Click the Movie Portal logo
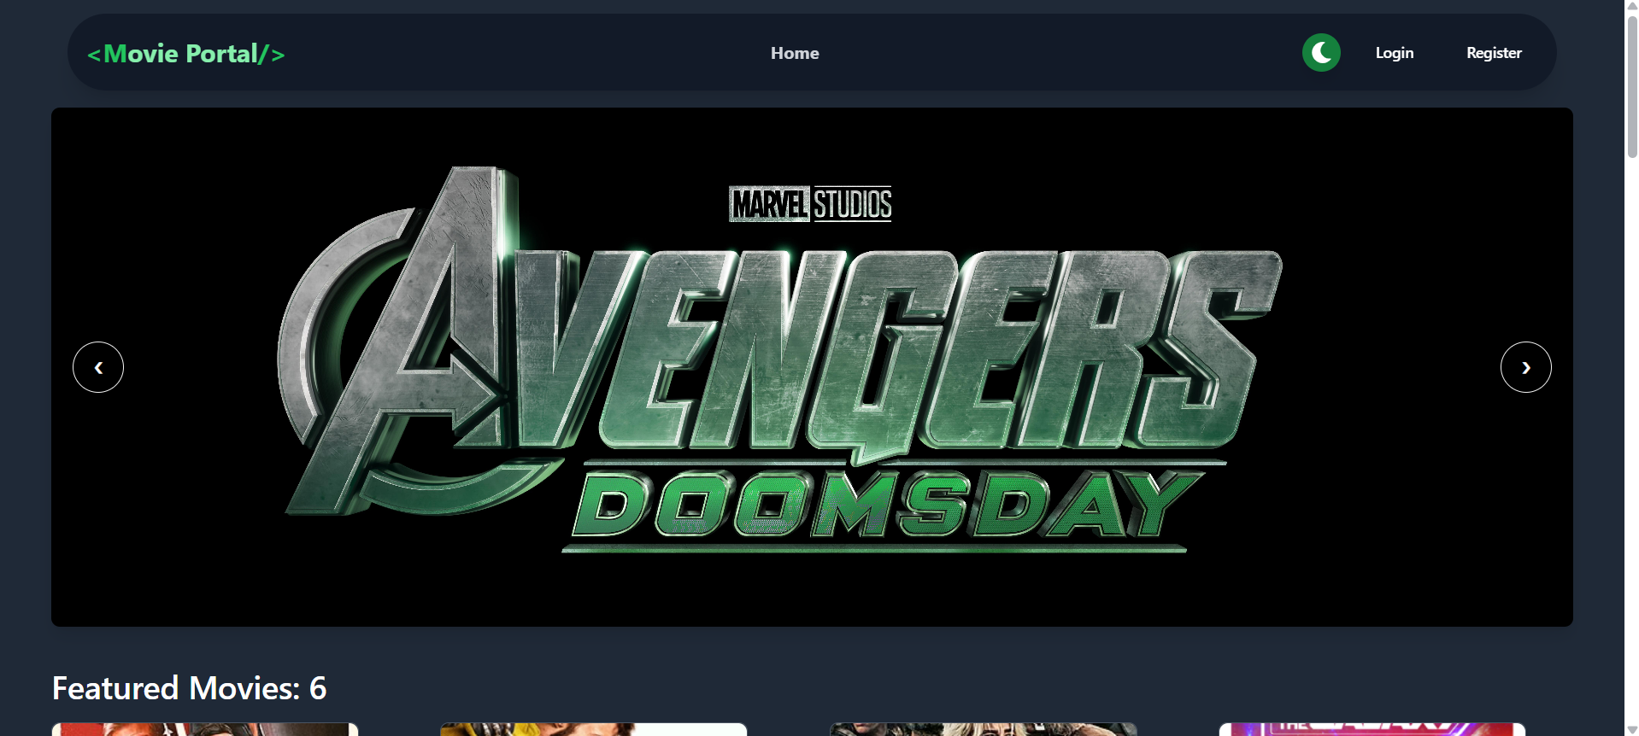 186,54
